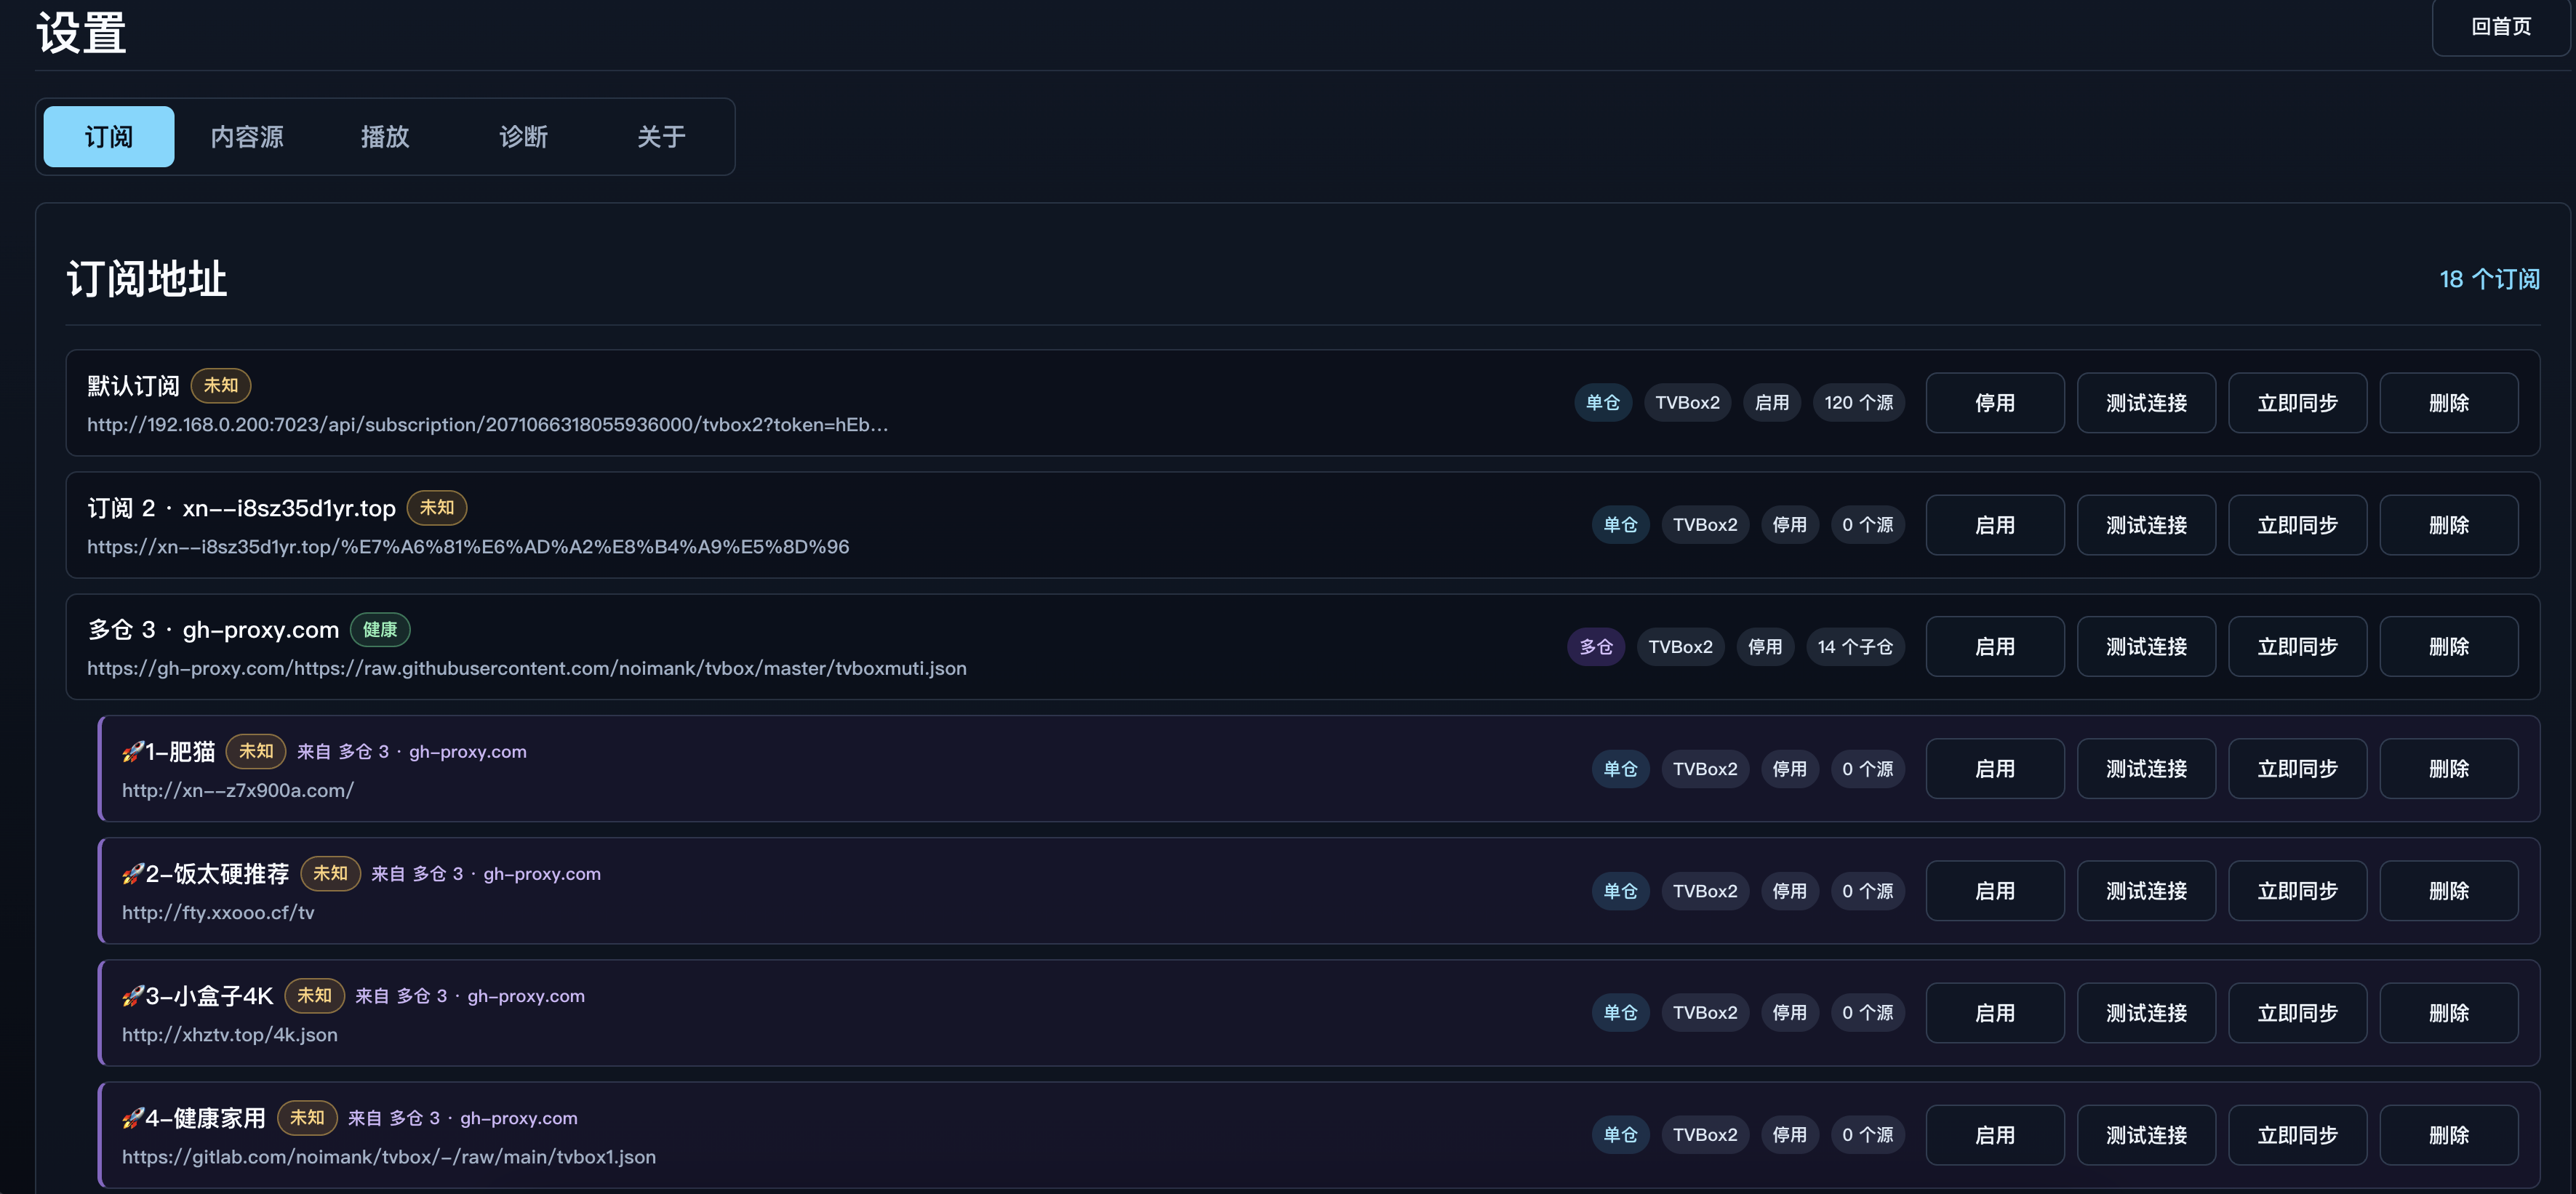Return home using 回首页 button
This screenshot has width=2576, height=1194.
click(x=2500, y=27)
